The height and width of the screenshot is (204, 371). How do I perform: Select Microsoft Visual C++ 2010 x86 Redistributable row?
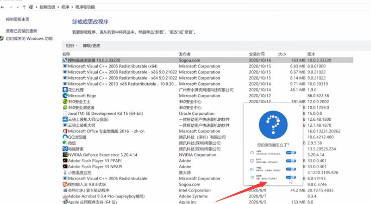coord(208,84)
